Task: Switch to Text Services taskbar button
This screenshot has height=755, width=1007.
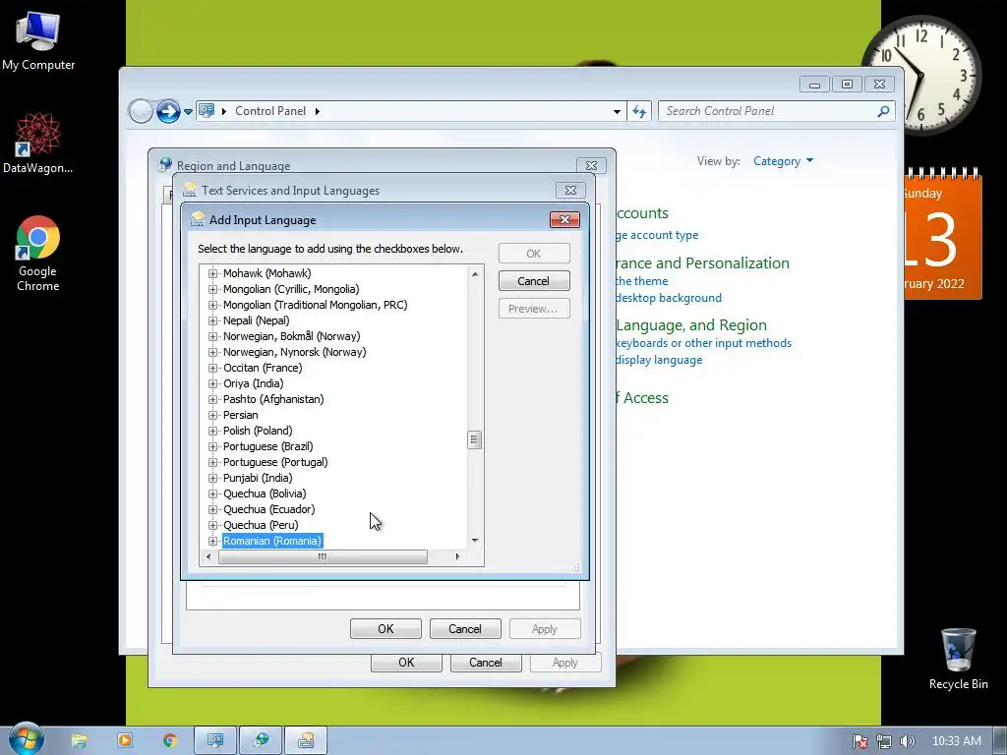Action: click(x=306, y=741)
